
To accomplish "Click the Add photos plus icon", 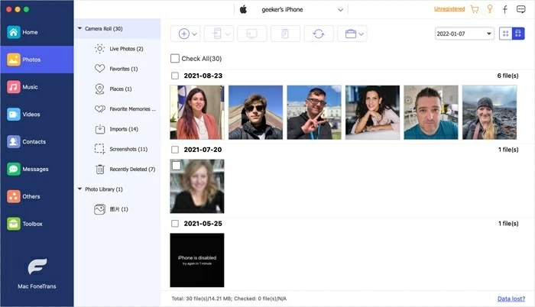I will [183, 34].
